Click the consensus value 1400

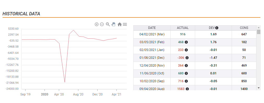244,89
